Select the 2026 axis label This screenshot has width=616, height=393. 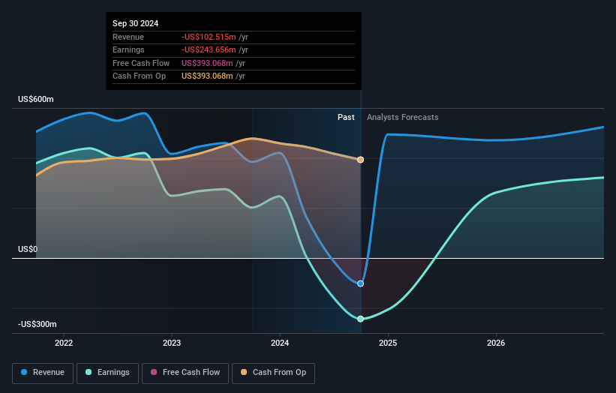496,343
